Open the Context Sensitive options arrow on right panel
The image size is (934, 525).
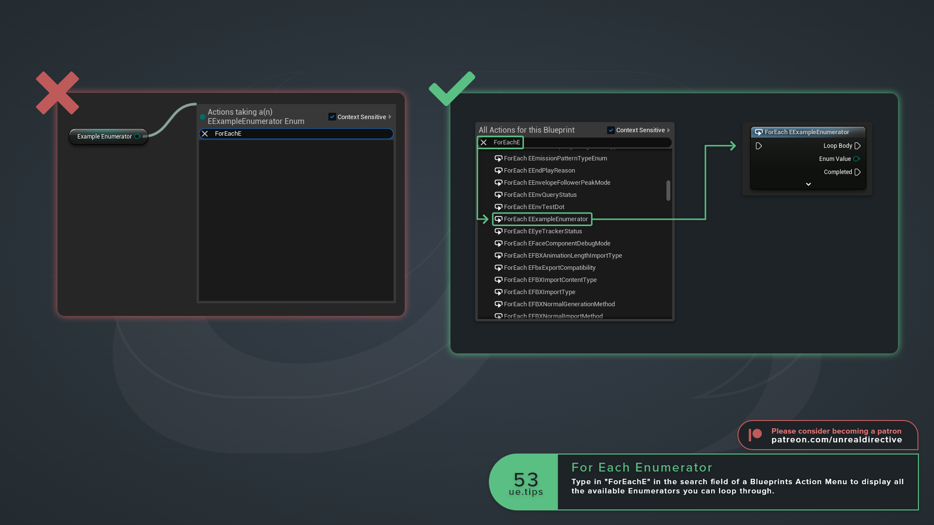668,130
